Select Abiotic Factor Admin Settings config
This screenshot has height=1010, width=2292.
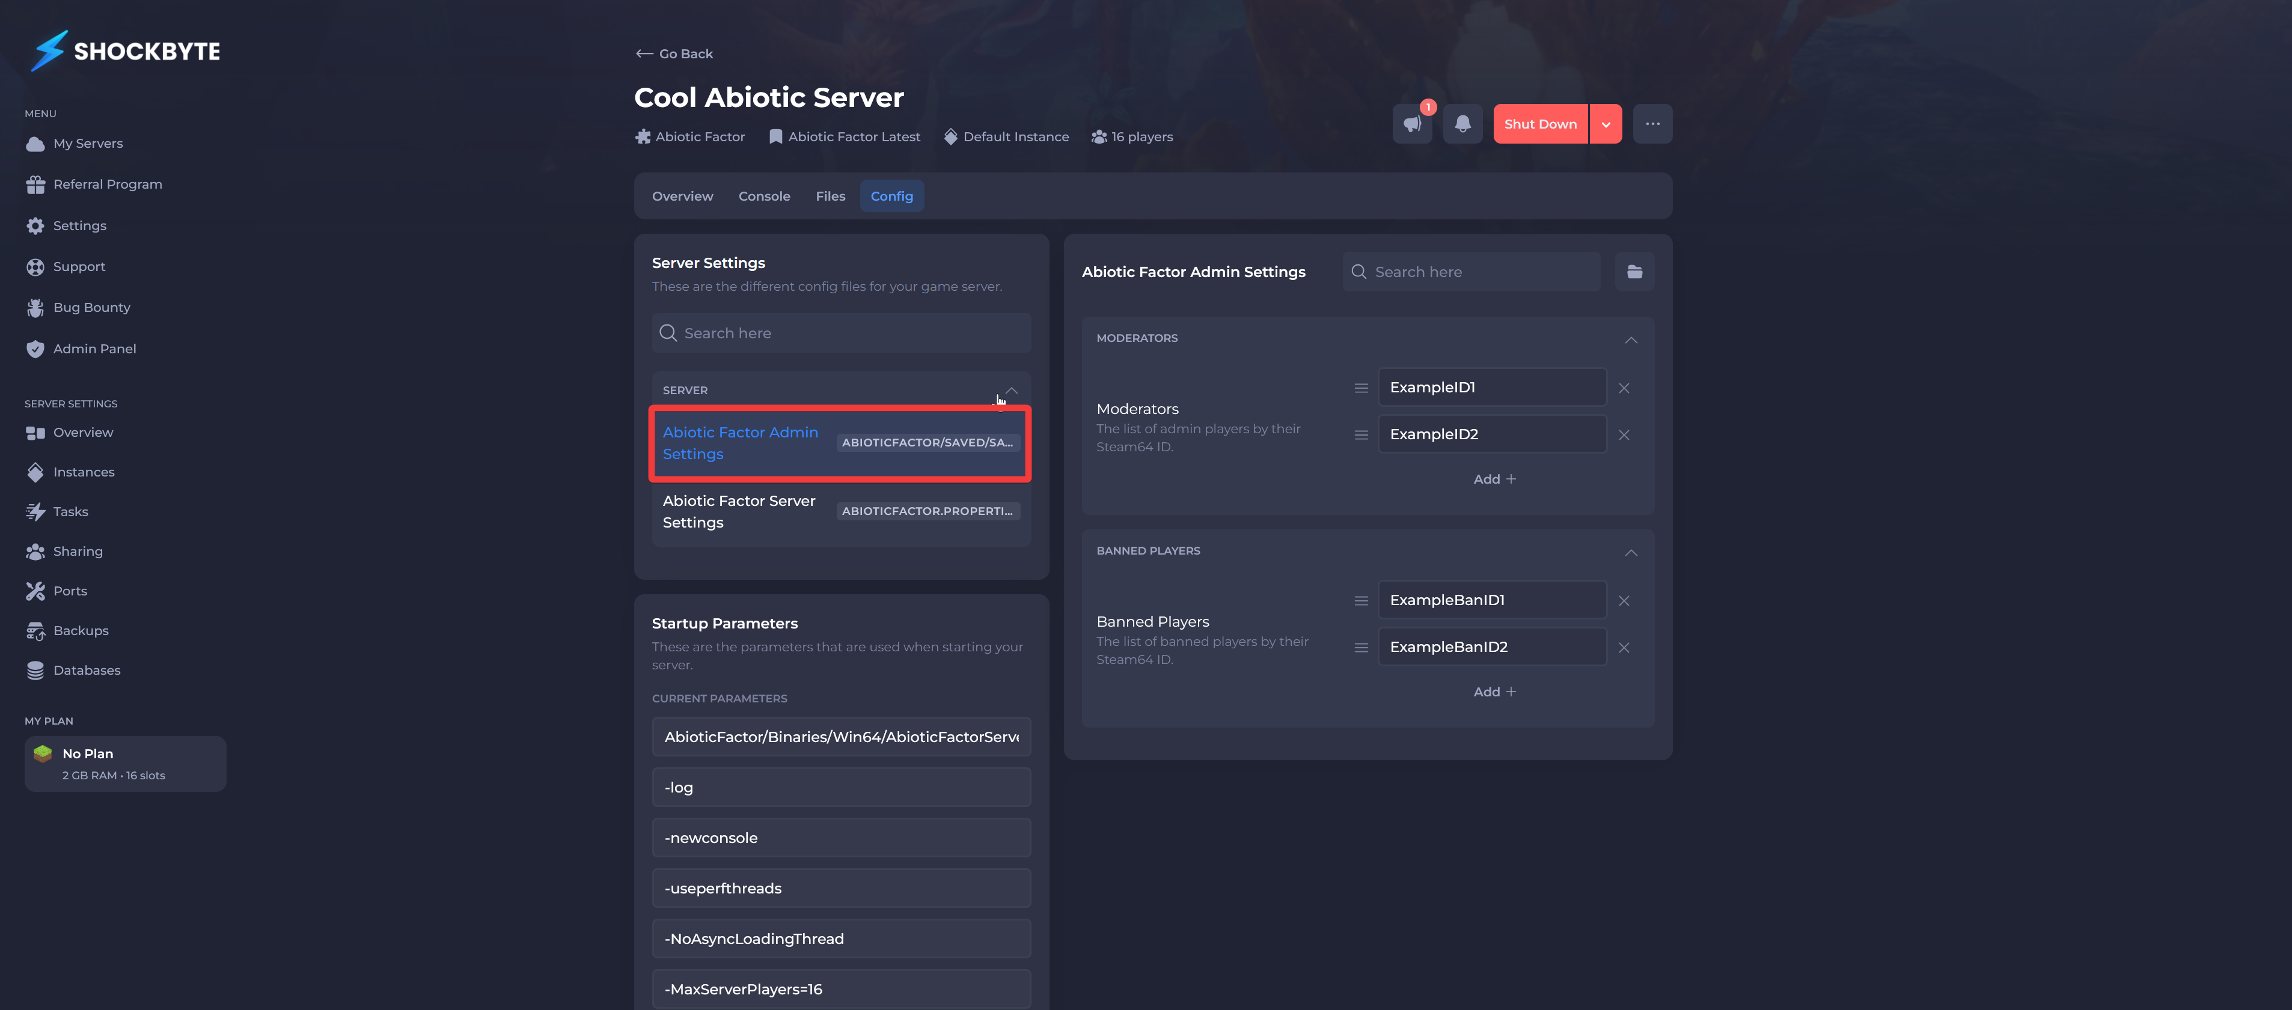841,443
